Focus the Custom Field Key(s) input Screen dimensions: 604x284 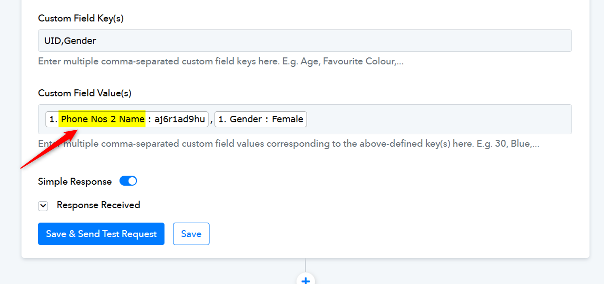coord(304,41)
